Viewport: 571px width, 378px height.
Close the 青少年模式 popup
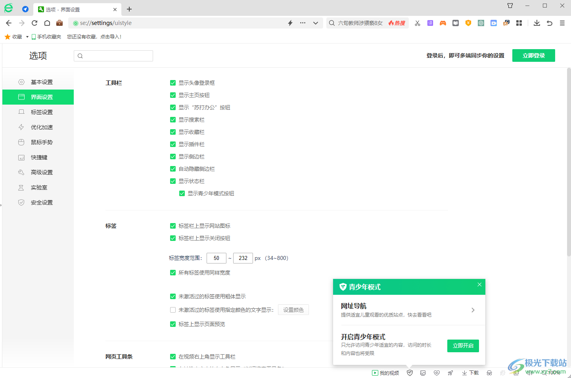point(479,284)
